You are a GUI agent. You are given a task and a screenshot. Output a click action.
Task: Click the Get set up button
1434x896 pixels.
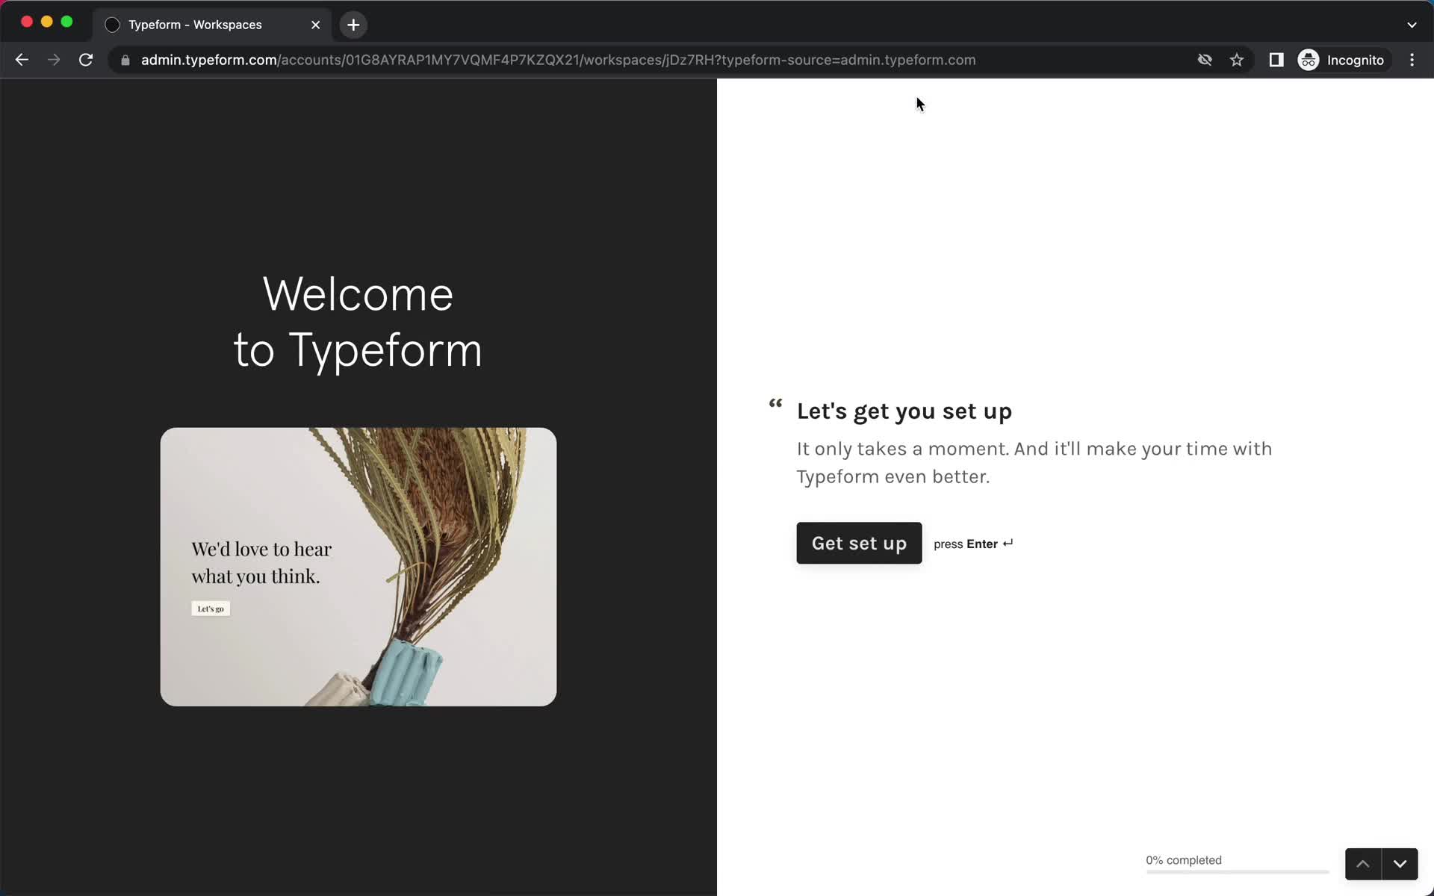(x=859, y=542)
